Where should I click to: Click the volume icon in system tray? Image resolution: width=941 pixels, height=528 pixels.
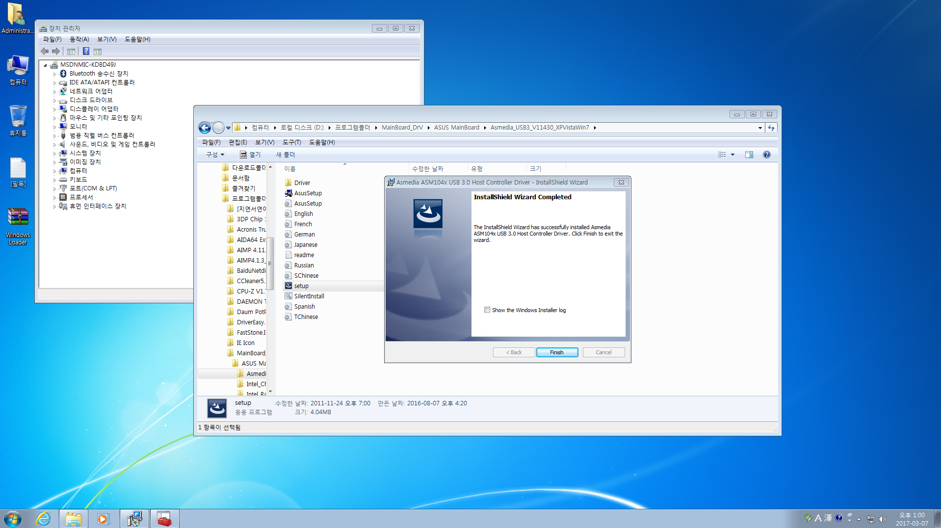[883, 519]
